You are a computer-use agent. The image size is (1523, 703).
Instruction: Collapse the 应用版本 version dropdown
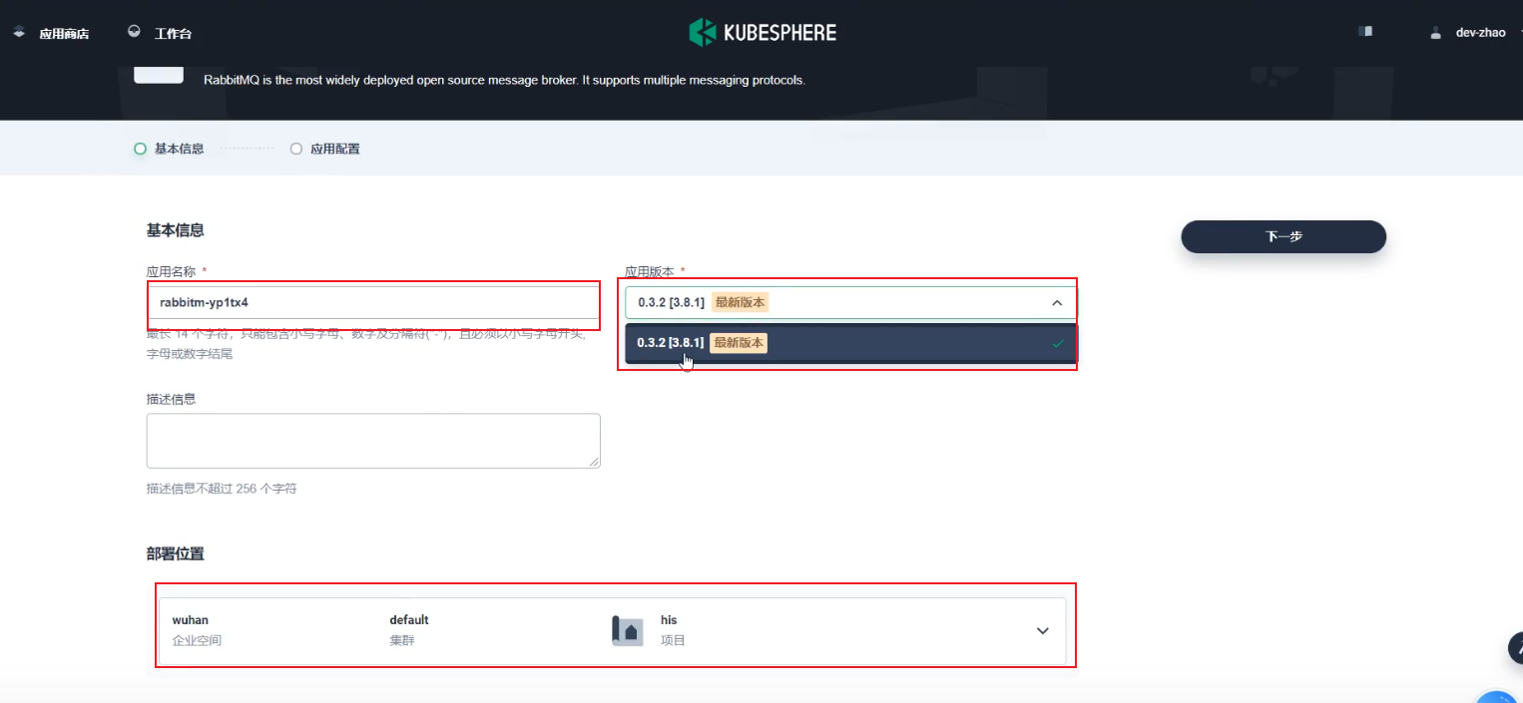(851, 302)
